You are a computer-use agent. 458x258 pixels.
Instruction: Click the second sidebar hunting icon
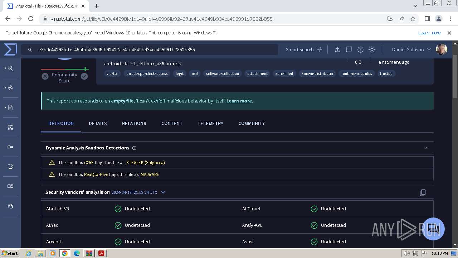10,88
